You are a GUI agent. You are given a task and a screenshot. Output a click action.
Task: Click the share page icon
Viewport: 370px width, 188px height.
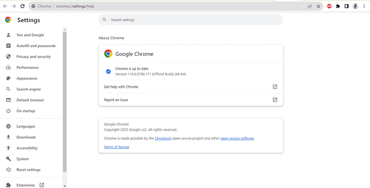tap(309, 6)
